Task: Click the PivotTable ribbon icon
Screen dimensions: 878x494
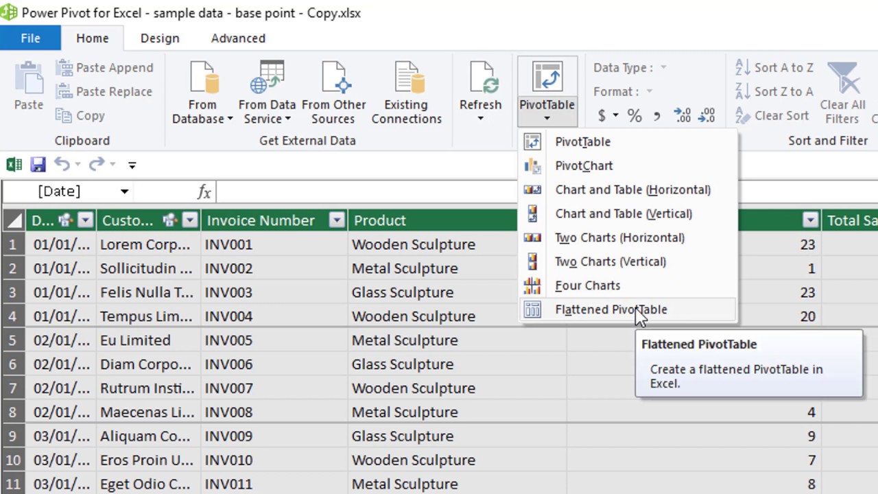Action: pos(547,78)
